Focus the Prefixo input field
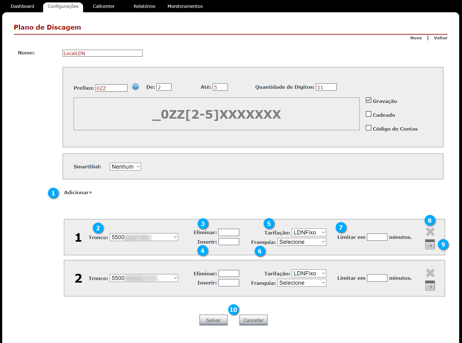Image resolution: width=462 pixels, height=343 pixels. click(x=111, y=88)
